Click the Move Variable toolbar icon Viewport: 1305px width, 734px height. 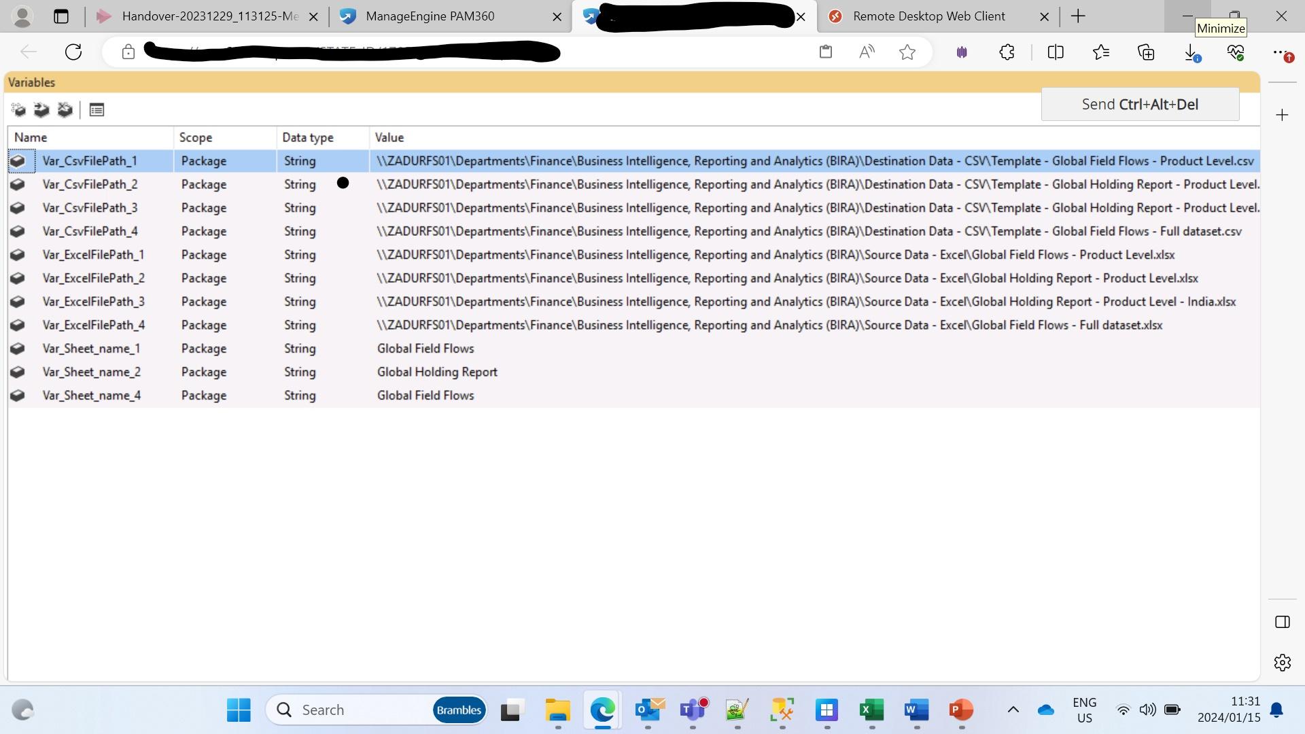pyautogui.click(x=41, y=109)
